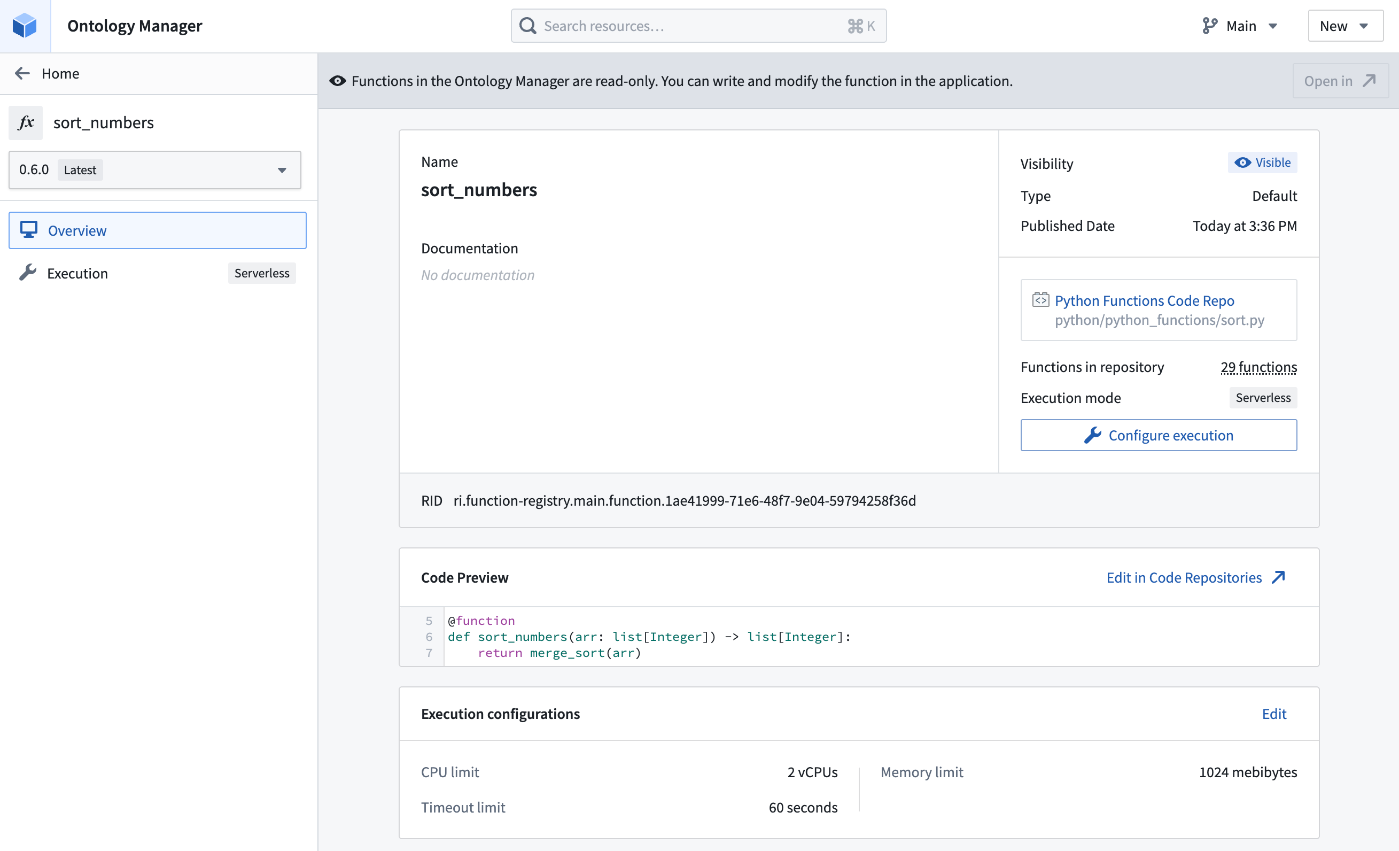Click the back arrow next to Home
This screenshot has height=851, width=1399.
[22, 73]
